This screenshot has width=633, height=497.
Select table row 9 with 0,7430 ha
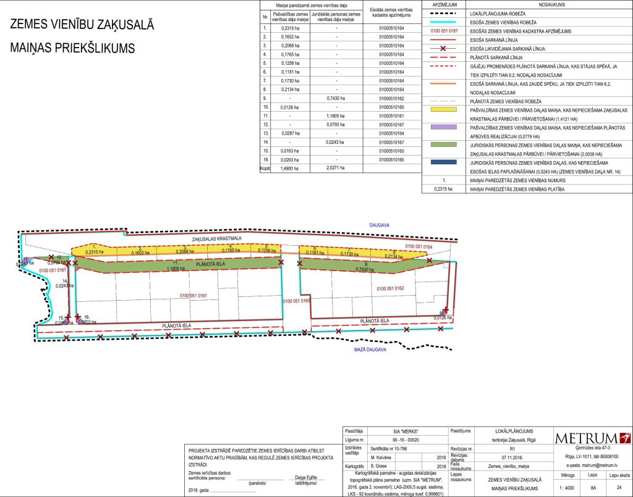point(336,98)
